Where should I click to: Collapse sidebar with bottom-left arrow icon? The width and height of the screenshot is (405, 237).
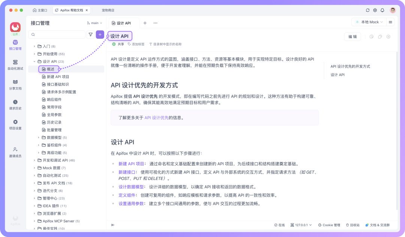tap(113, 225)
